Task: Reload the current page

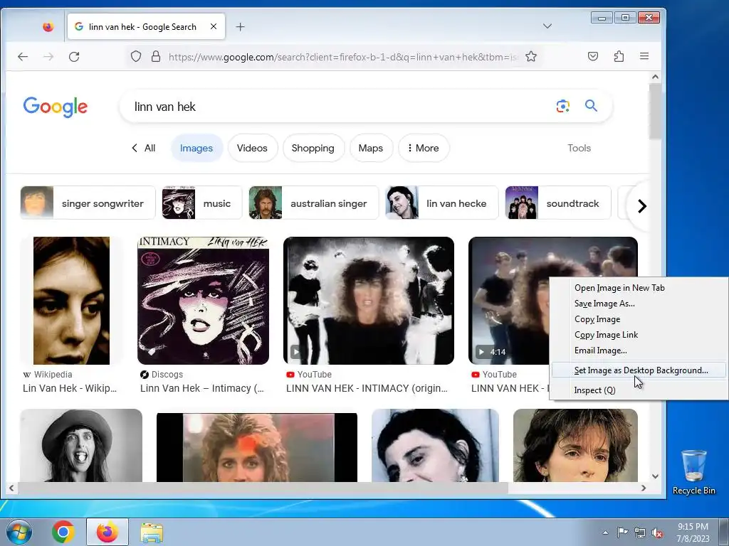Action: [x=74, y=57]
